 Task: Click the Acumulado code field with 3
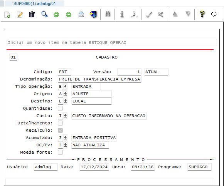tap(61, 137)
